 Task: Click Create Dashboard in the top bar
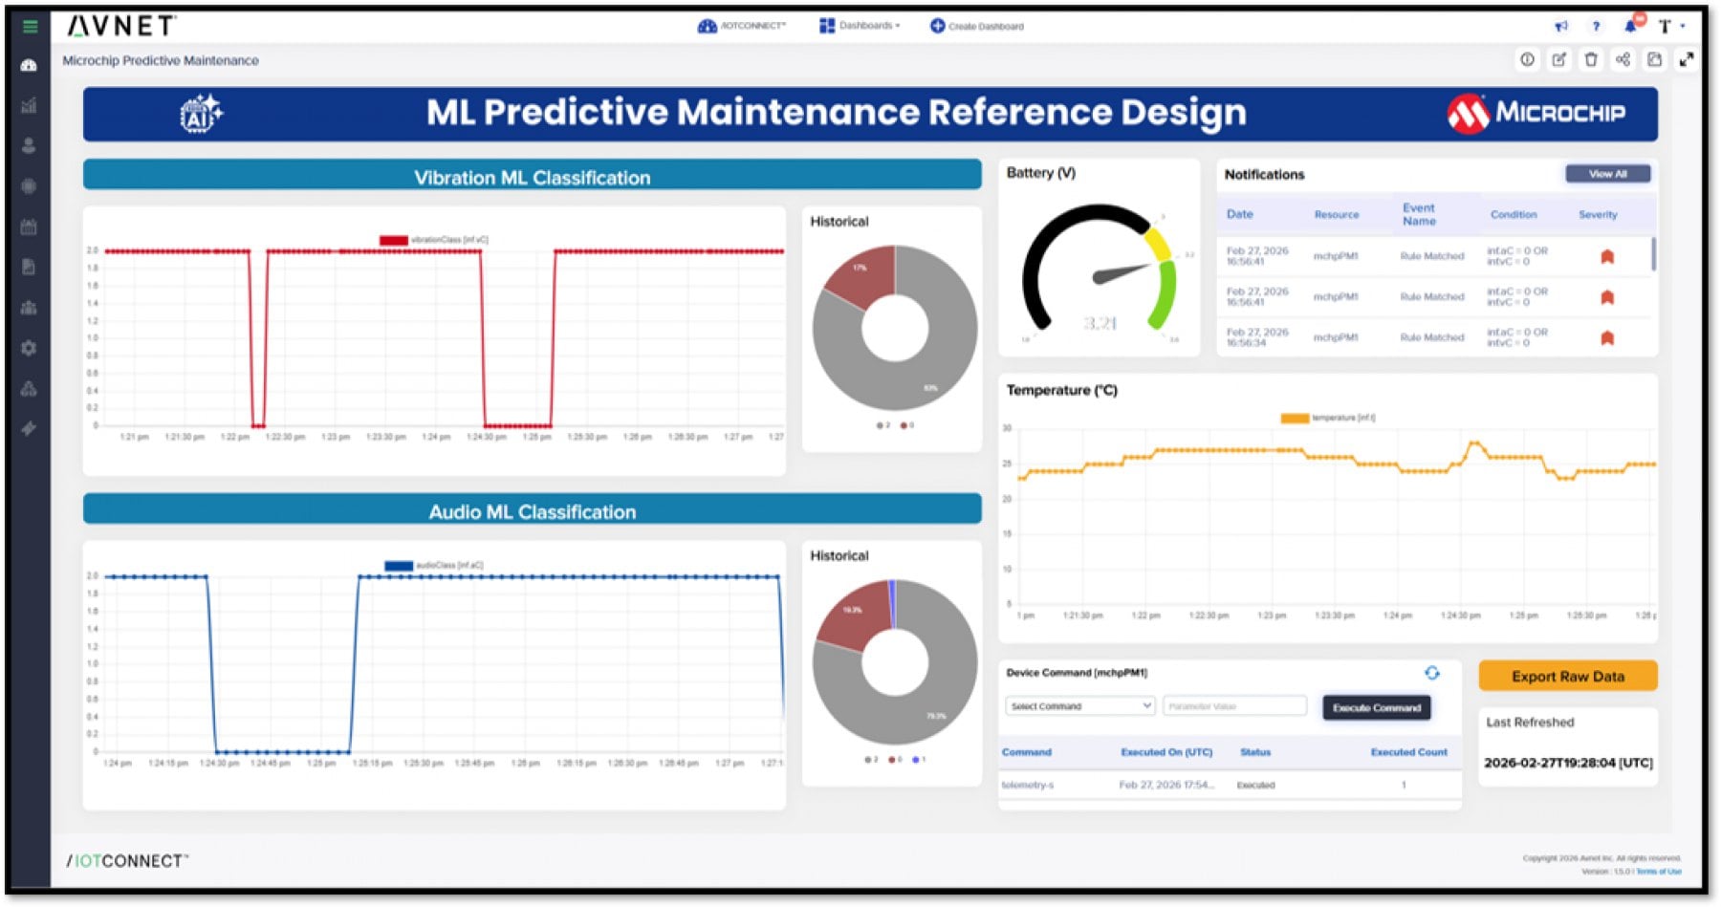(x=977, y=26)
